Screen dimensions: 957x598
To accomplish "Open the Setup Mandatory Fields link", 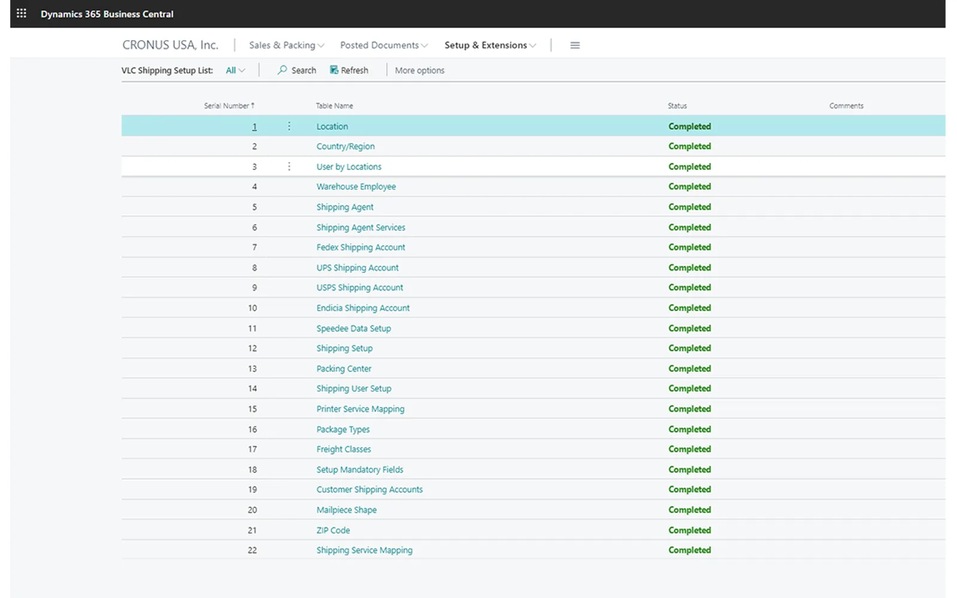I will 360,469.
